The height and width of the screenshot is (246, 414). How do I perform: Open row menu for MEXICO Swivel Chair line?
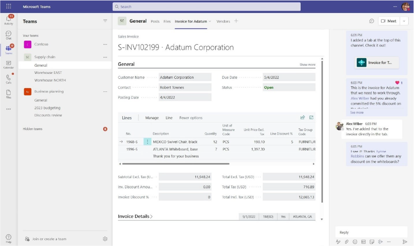(x=147, y=142)
